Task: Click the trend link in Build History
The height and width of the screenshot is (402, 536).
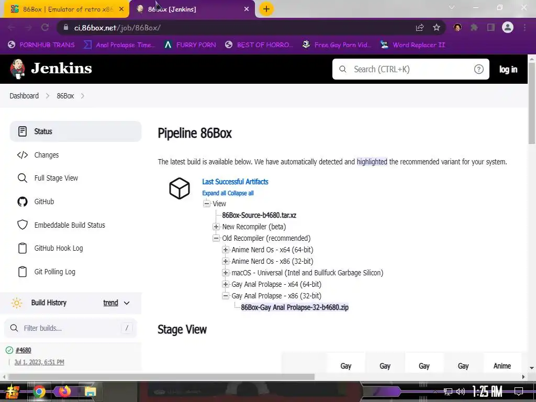Action: (x=111, y=303)
